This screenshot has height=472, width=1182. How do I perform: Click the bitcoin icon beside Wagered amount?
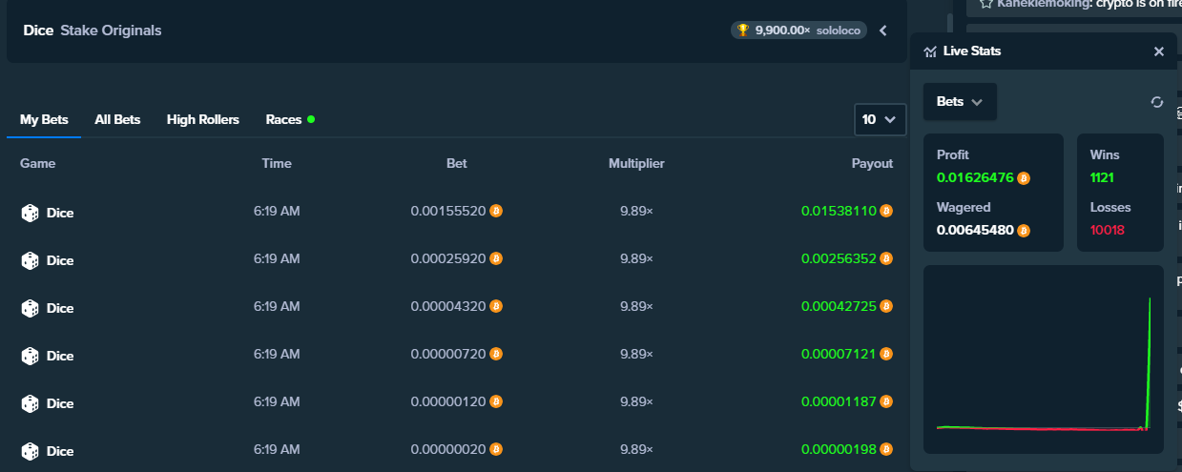[x=1024, y=231]
